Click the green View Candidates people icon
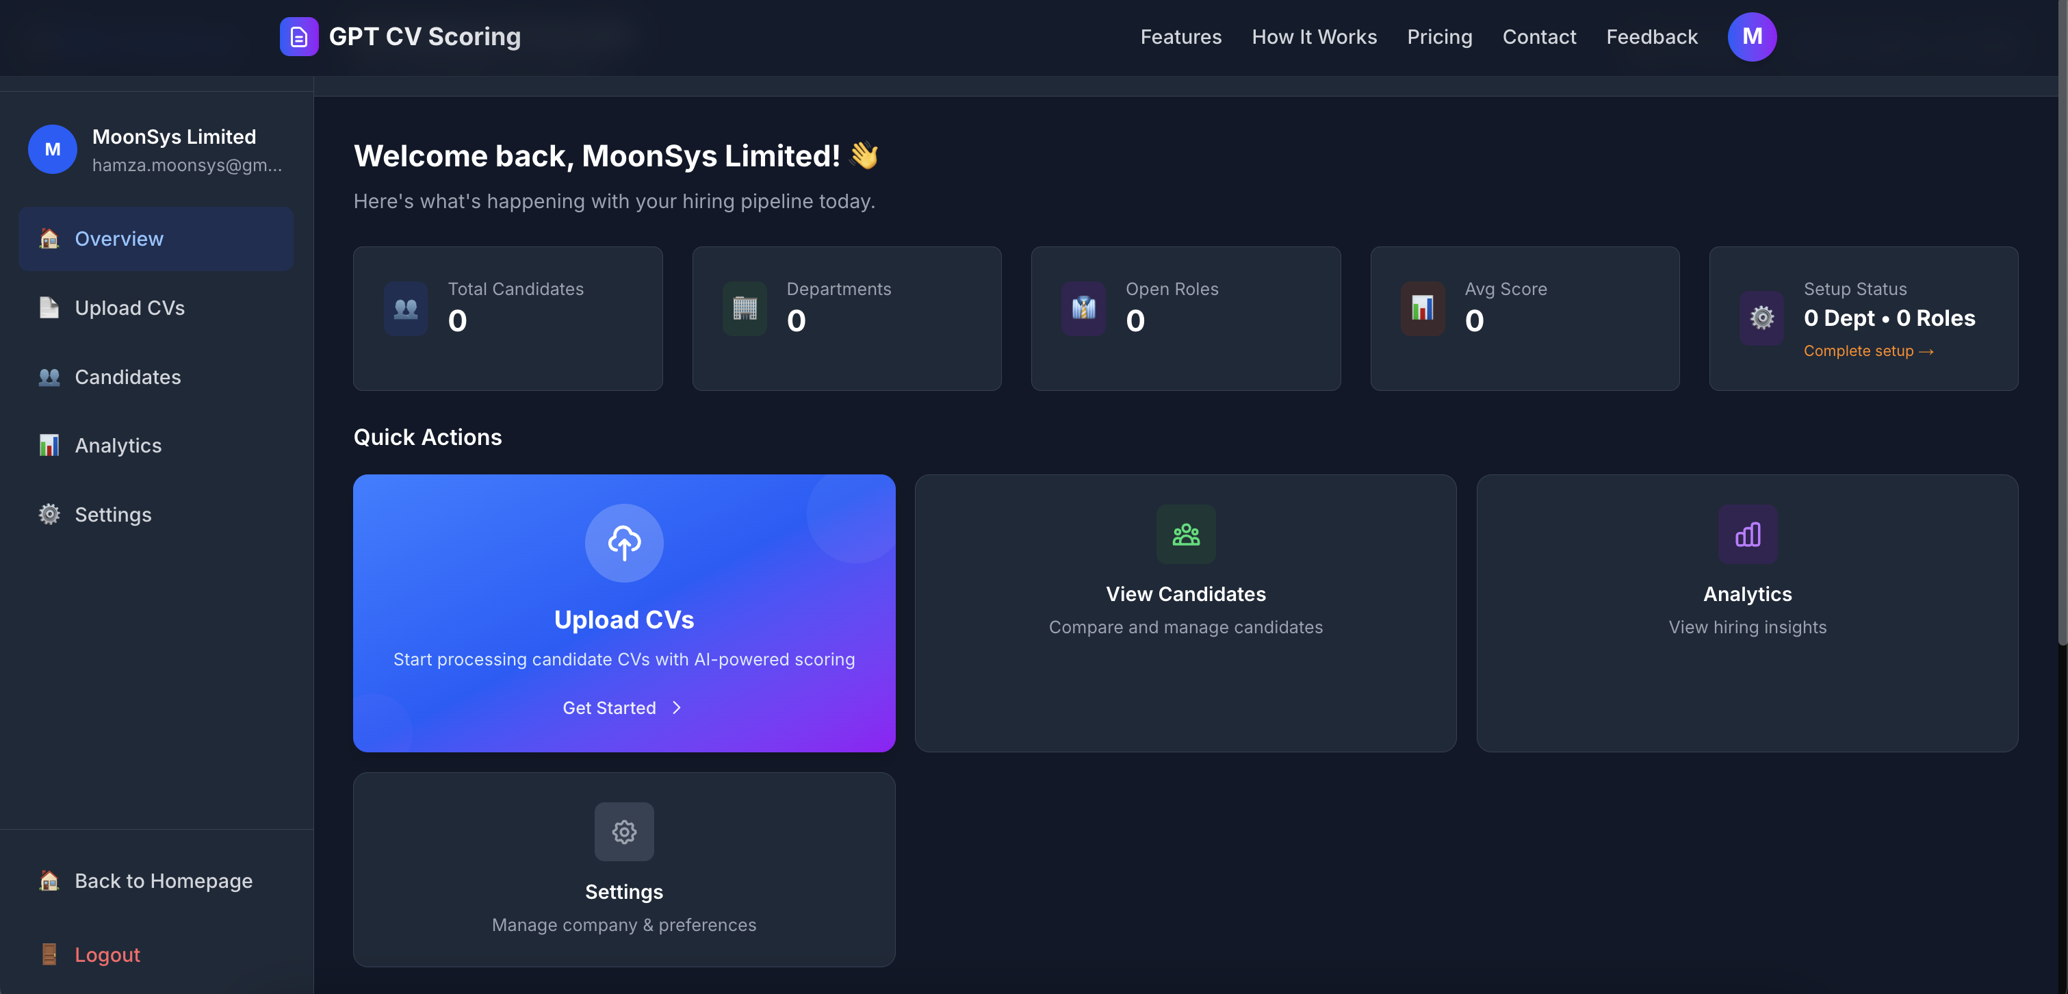 tap(1185, 535)
